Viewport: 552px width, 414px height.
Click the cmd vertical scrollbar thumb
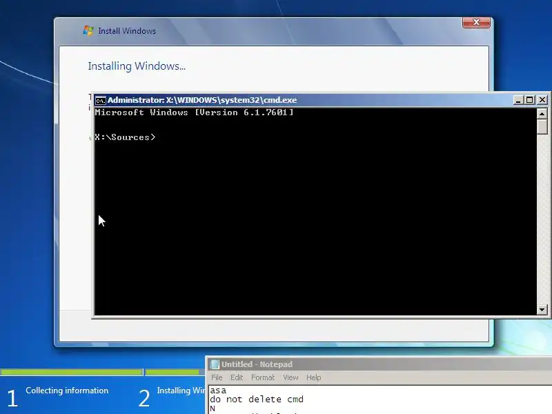pyautogui.click(x=542, y=127)
